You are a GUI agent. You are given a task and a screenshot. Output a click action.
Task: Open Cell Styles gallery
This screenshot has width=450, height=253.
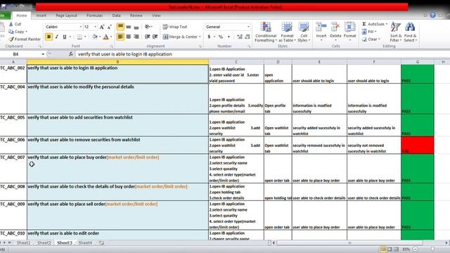pos(303,32)
